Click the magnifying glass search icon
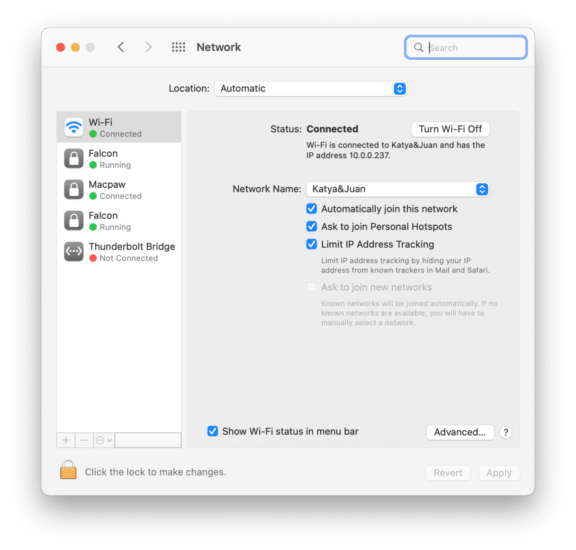The width and height of the screenshot is (576, 550). point(419,47)
